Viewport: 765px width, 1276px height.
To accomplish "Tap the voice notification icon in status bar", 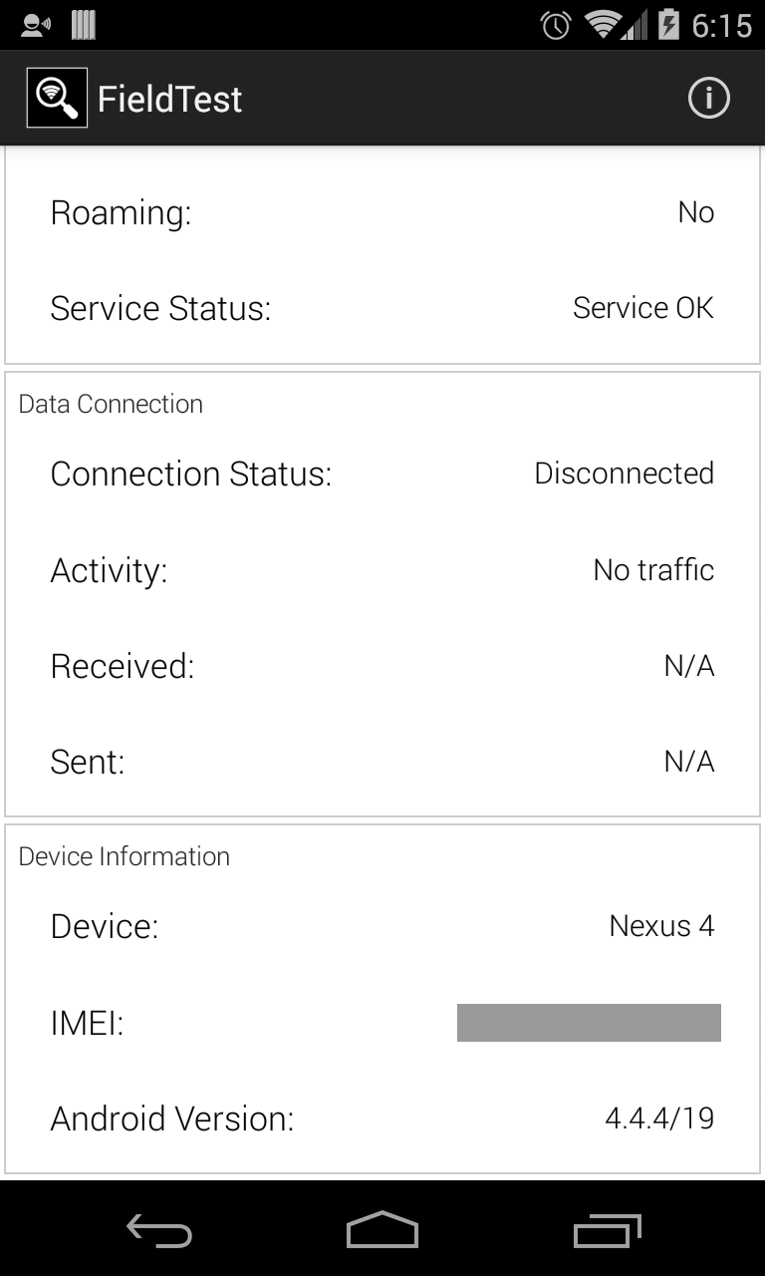I will click(x=36, y=25).
